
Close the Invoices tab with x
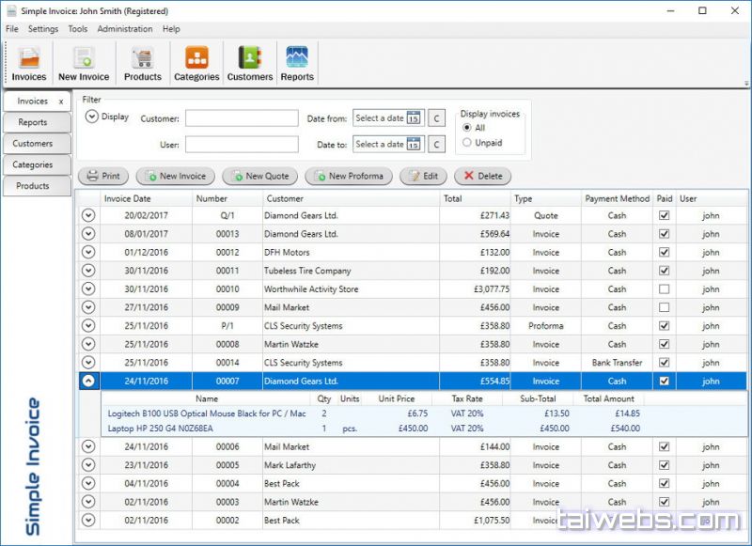click(x=61, y=101)
